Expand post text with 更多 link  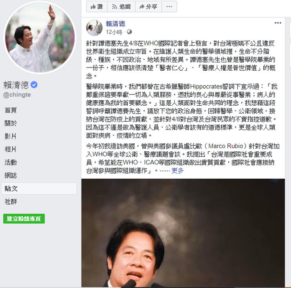pos(178,170)
